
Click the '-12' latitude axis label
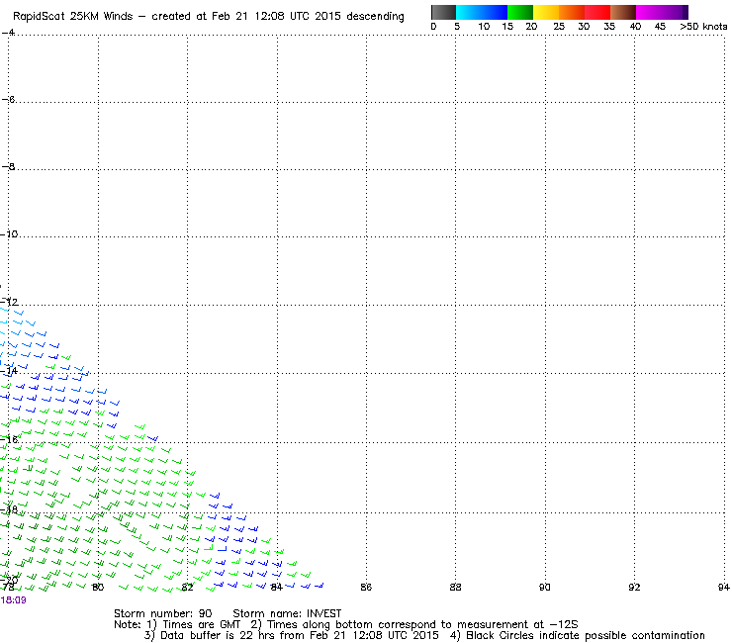pos(9,302)
